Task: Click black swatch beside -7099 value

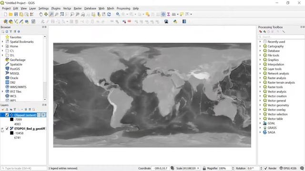Action: [x=11, y=119]
